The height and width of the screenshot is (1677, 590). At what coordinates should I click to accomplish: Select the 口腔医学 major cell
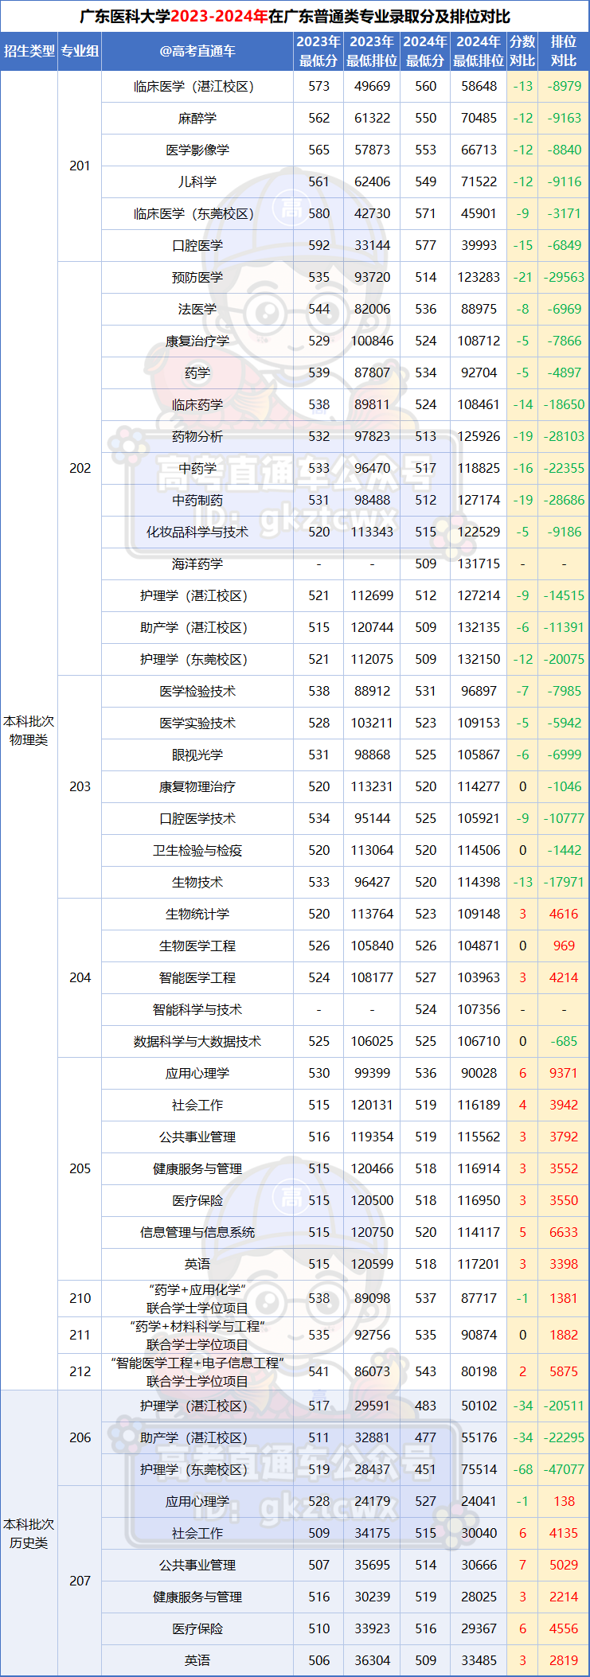pos(197,246)
